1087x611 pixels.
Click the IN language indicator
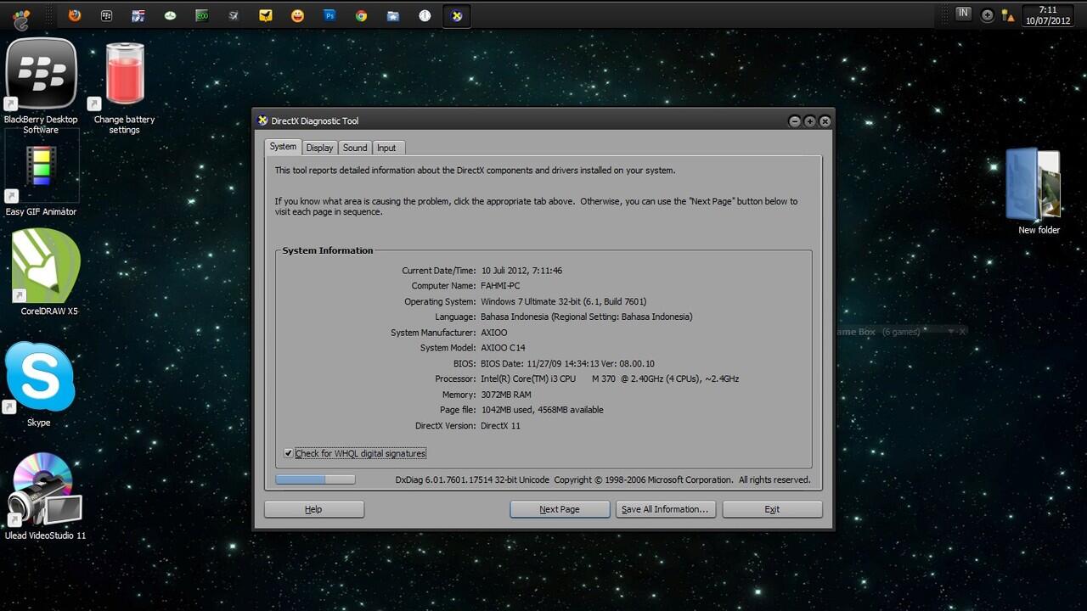click(x=963, y=13)
